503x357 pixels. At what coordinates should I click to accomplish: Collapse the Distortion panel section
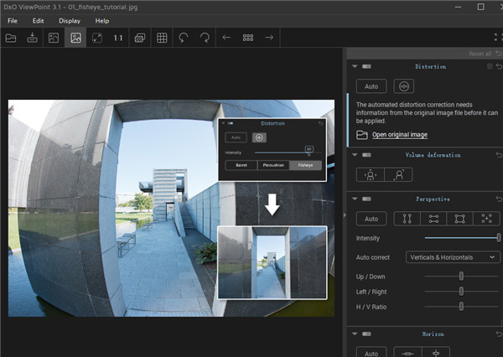(355, 66)
